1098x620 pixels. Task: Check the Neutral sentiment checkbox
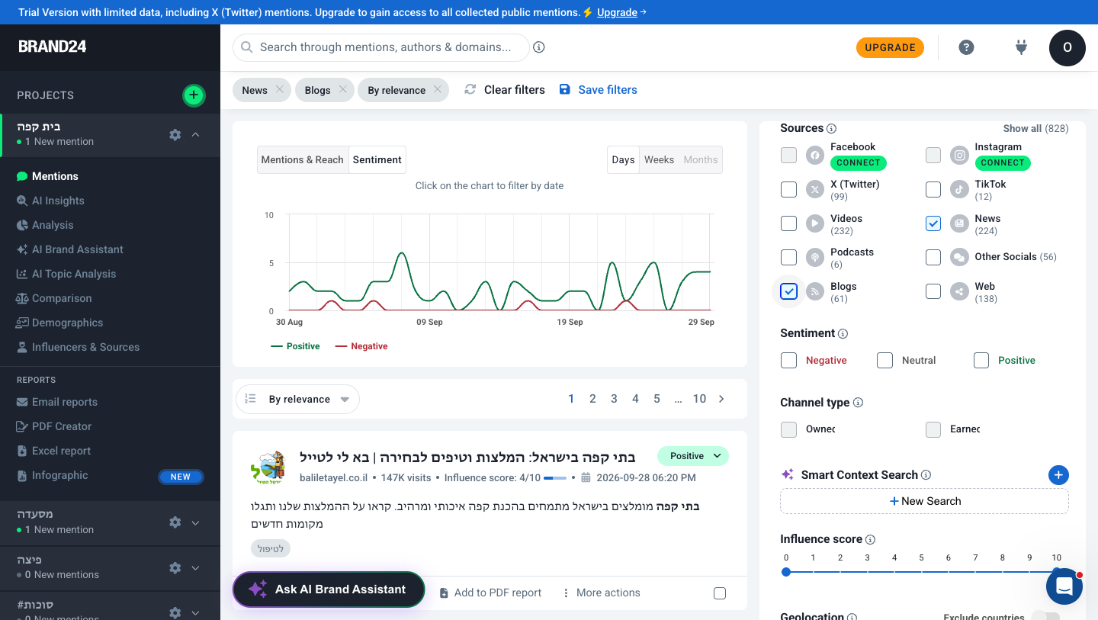[x=884, y=360]
